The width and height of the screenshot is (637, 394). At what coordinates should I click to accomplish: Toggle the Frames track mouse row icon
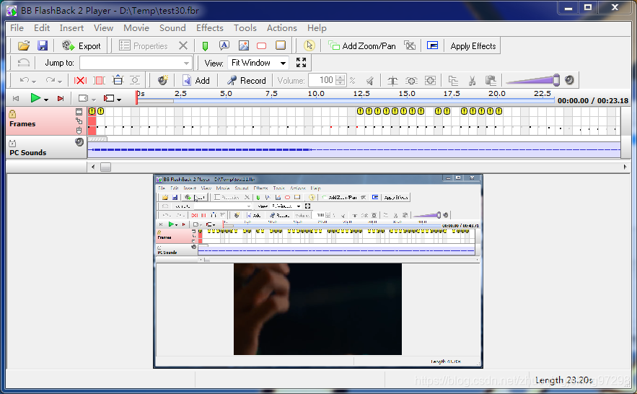(x=79, y=130)
